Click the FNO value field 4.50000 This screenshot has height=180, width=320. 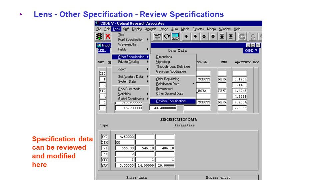[x=124, y=137]
